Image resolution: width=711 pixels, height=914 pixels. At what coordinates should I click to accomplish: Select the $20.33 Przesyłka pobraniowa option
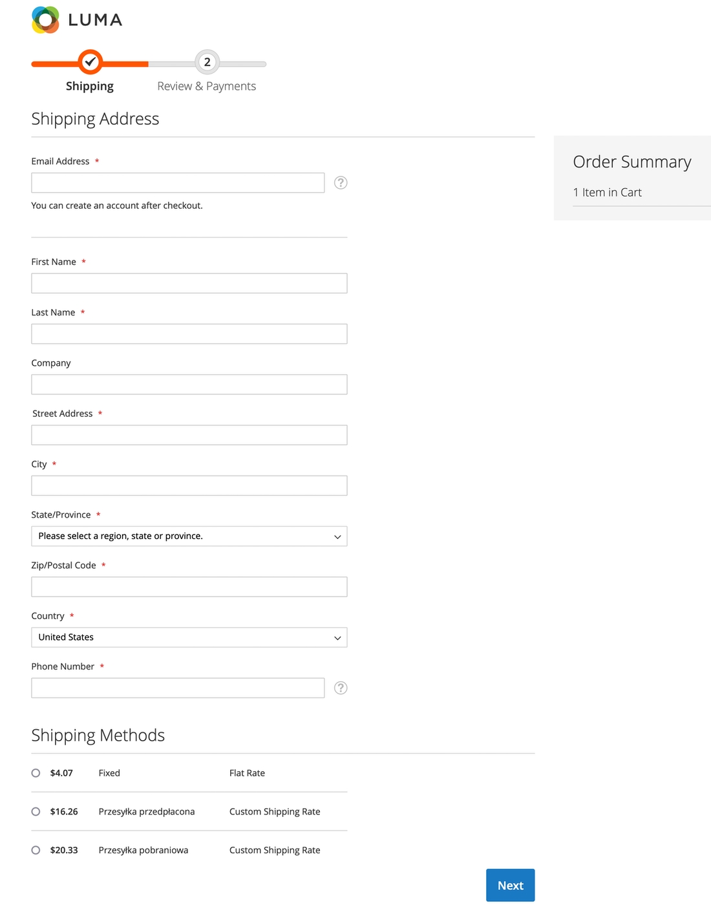(36, 850)
